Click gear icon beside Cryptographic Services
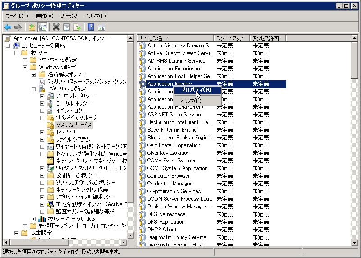 pos(143,191)
